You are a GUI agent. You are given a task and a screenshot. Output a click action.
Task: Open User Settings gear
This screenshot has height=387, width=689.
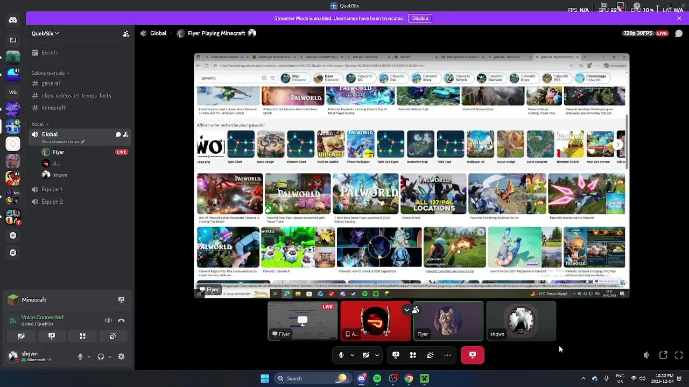click(121, 356)
